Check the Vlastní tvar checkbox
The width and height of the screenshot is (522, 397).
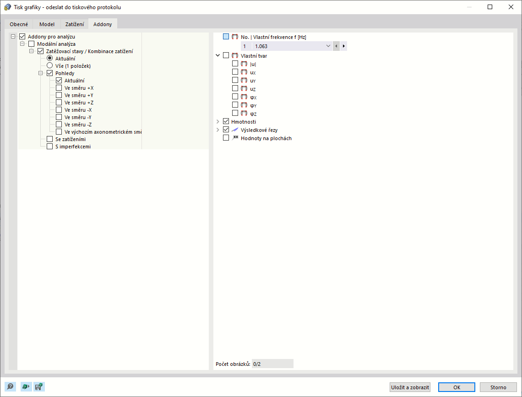226,55
